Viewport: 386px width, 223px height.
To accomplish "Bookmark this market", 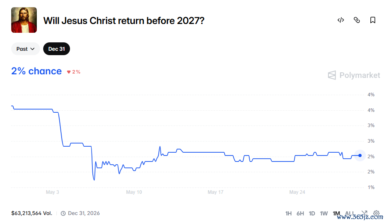I will point(373,20).
